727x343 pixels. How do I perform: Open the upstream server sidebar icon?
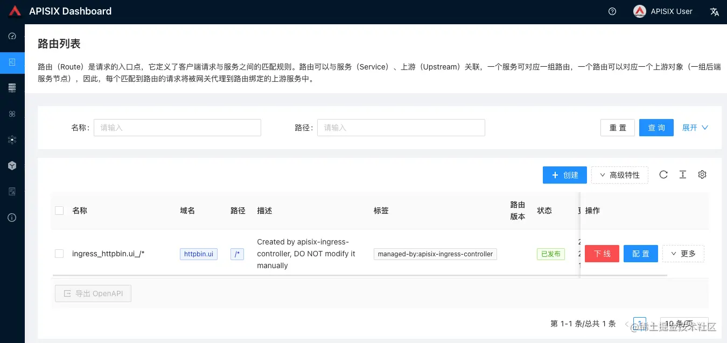(x=12, y=88)
